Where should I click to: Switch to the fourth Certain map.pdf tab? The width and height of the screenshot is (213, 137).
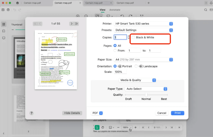tap(125, 3)
